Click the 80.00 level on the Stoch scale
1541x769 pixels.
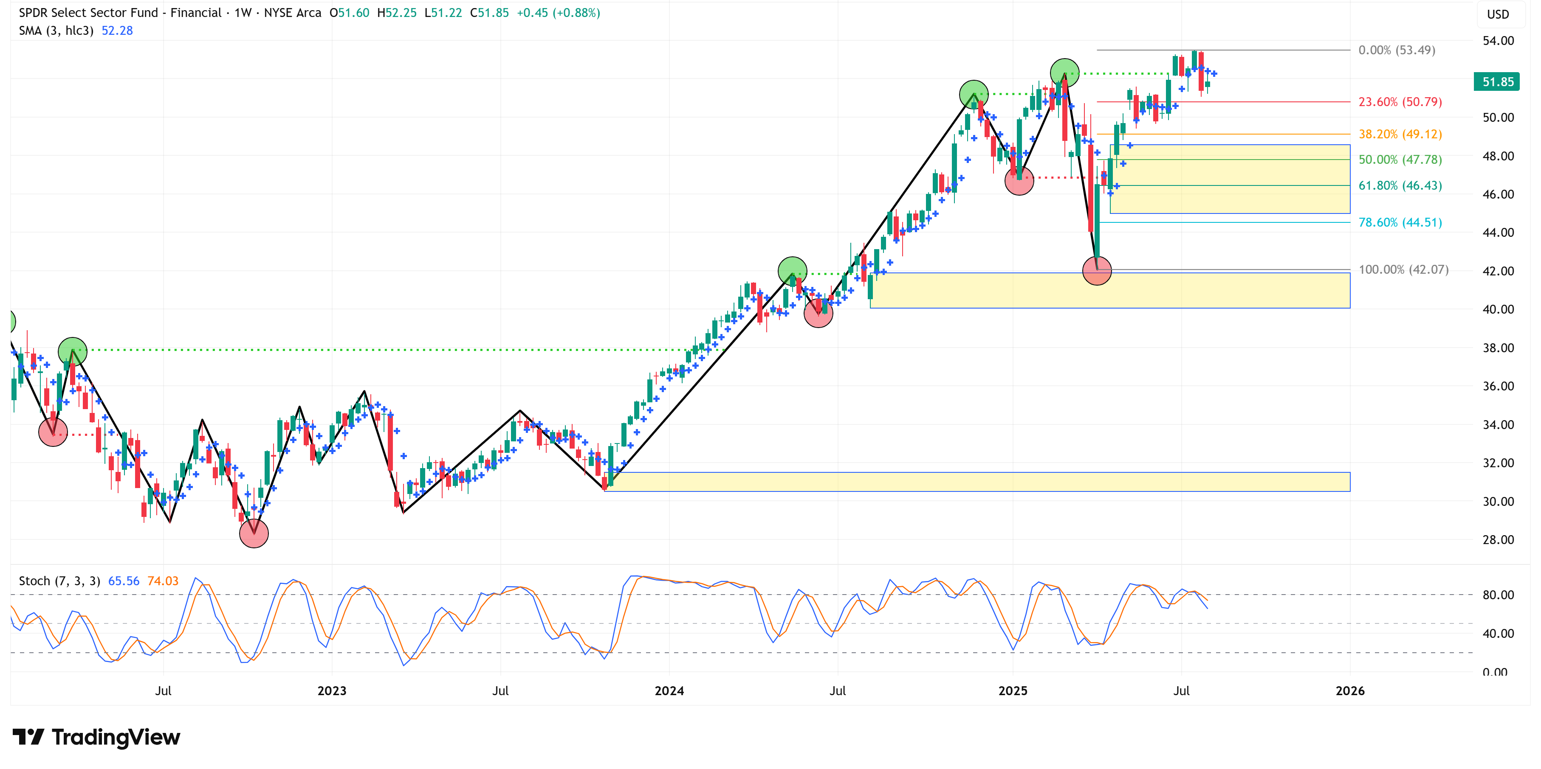pos(1498,595)
